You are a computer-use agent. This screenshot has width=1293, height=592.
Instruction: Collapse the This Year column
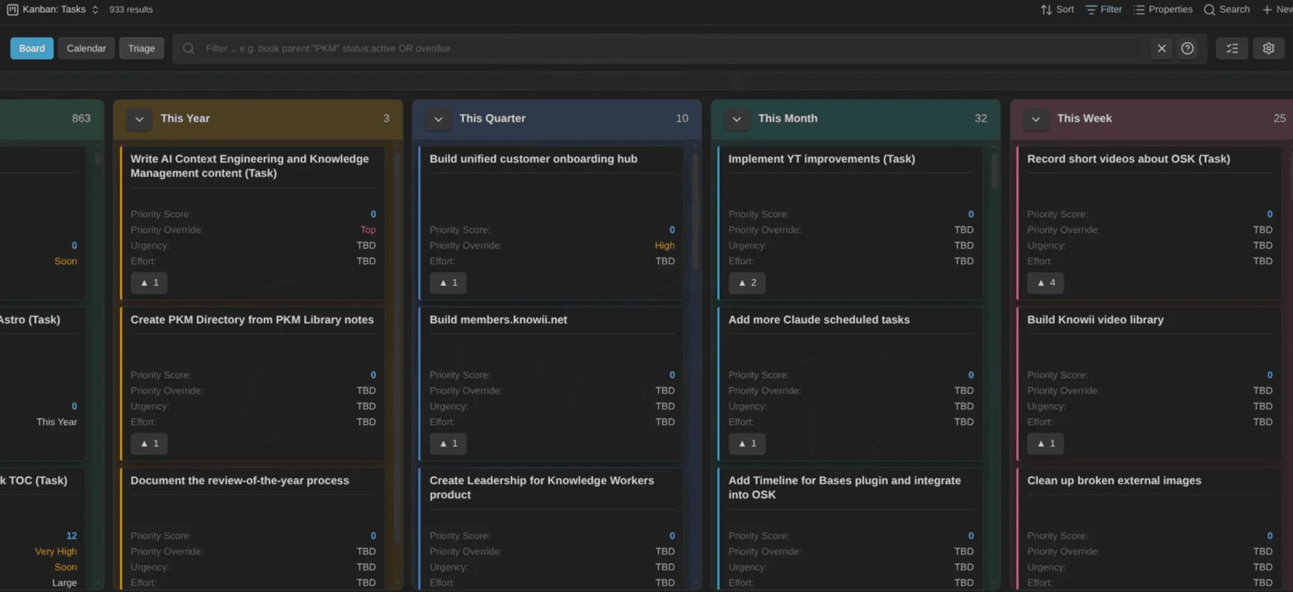(140, 119)
